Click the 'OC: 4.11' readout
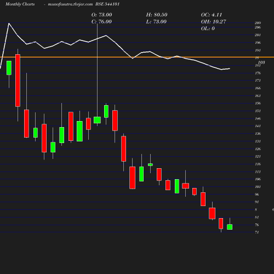Screen dimensions: 274x274 [212, 15]
